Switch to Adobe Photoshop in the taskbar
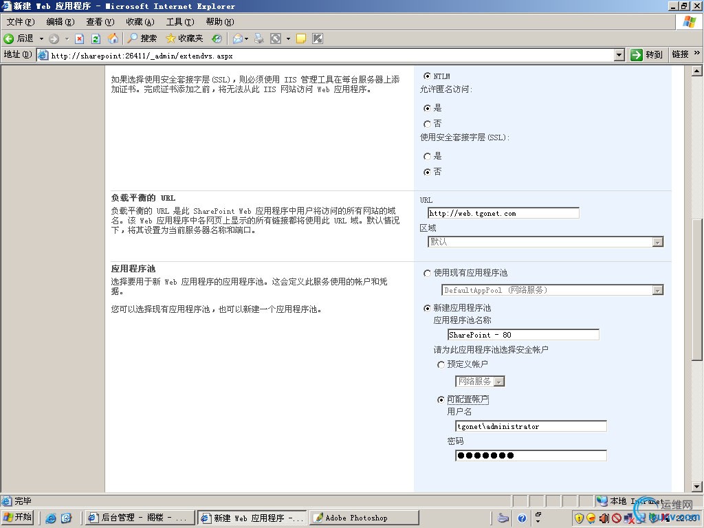 [x=364, y=518]
